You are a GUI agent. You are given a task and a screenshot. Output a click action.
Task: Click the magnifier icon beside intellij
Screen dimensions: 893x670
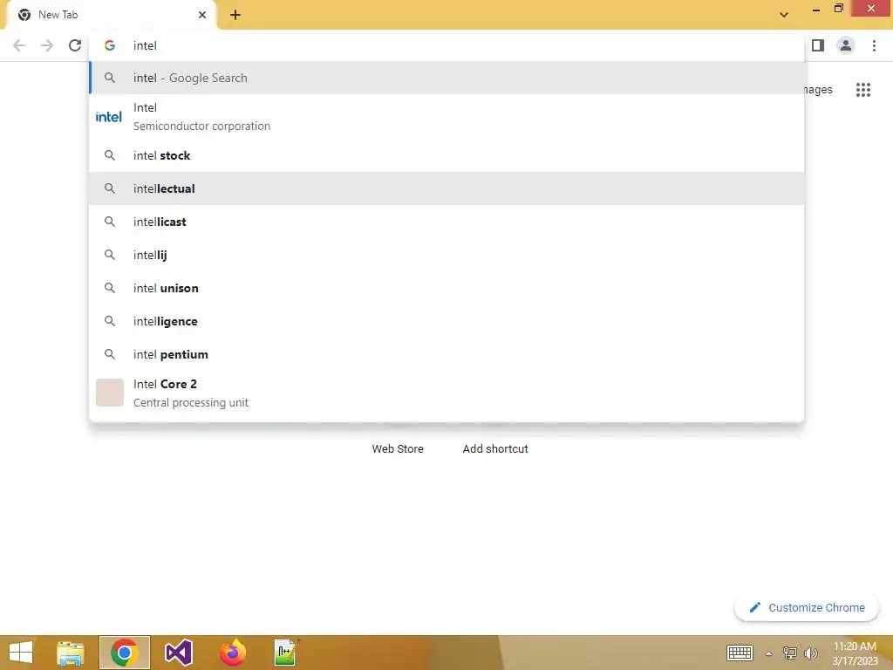click(110, 255)
